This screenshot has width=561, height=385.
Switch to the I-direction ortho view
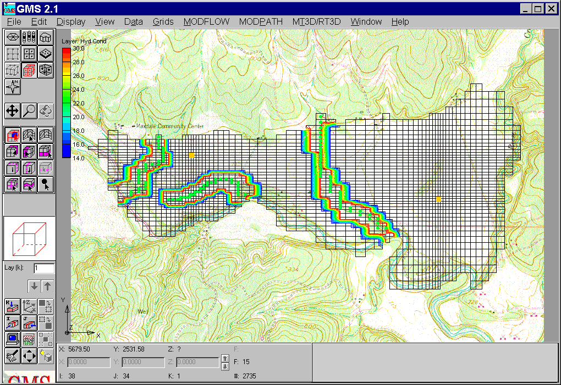(13, 324)
